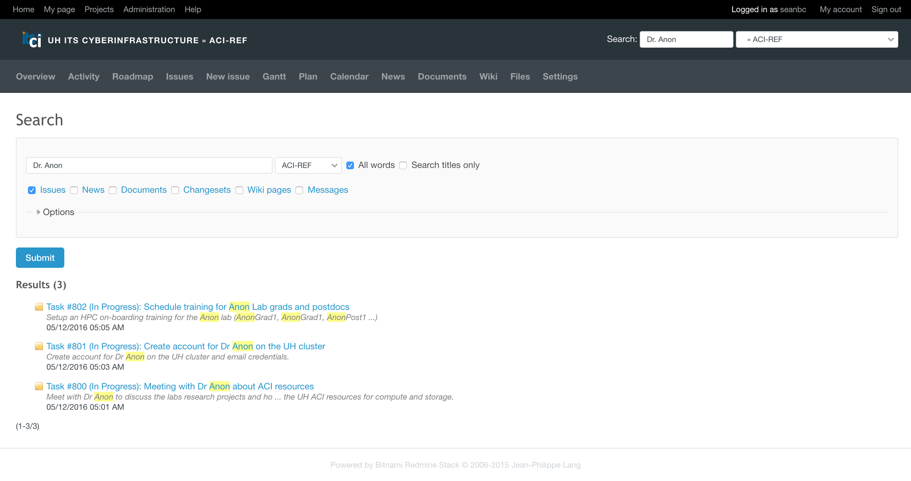Open the Files tab

click(520, 76)
